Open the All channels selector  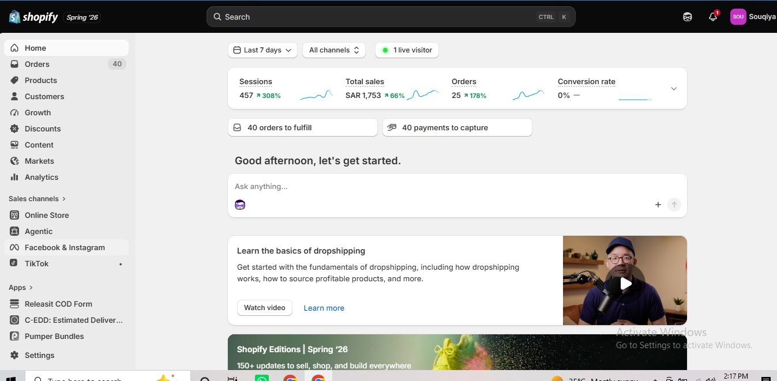point(334,50)
